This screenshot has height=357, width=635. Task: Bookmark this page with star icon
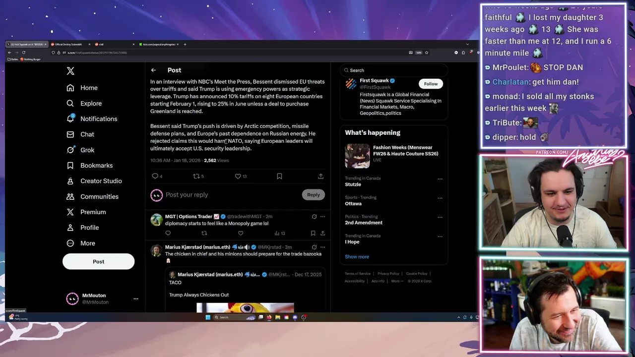[x=426, y=53]
